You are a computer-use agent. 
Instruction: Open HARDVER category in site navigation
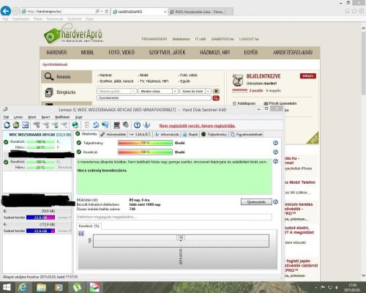coord(56,53)
